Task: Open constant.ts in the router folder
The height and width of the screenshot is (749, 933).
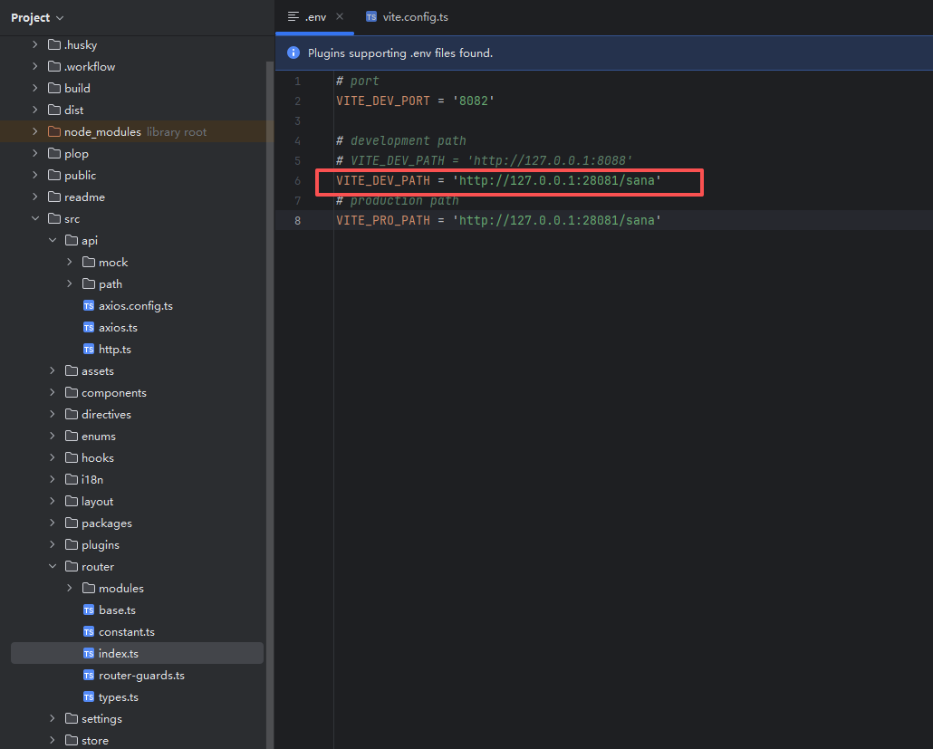Action: [126, 632]
